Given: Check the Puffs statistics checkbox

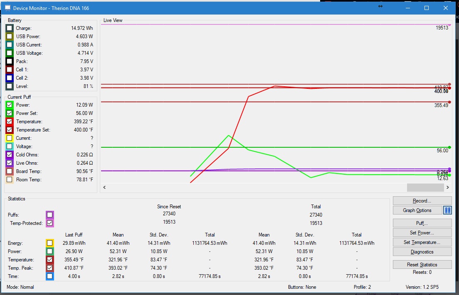Looking at the screenshot, I should pyautogui.click(x=50, y=215).
